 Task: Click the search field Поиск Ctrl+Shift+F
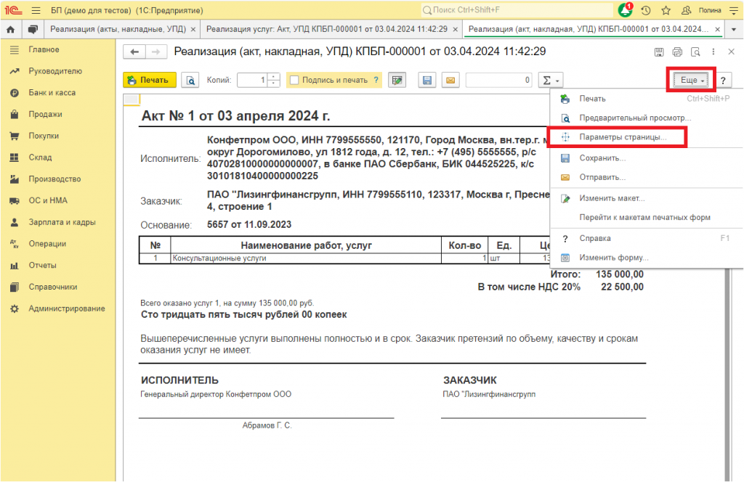pos(517,10)
